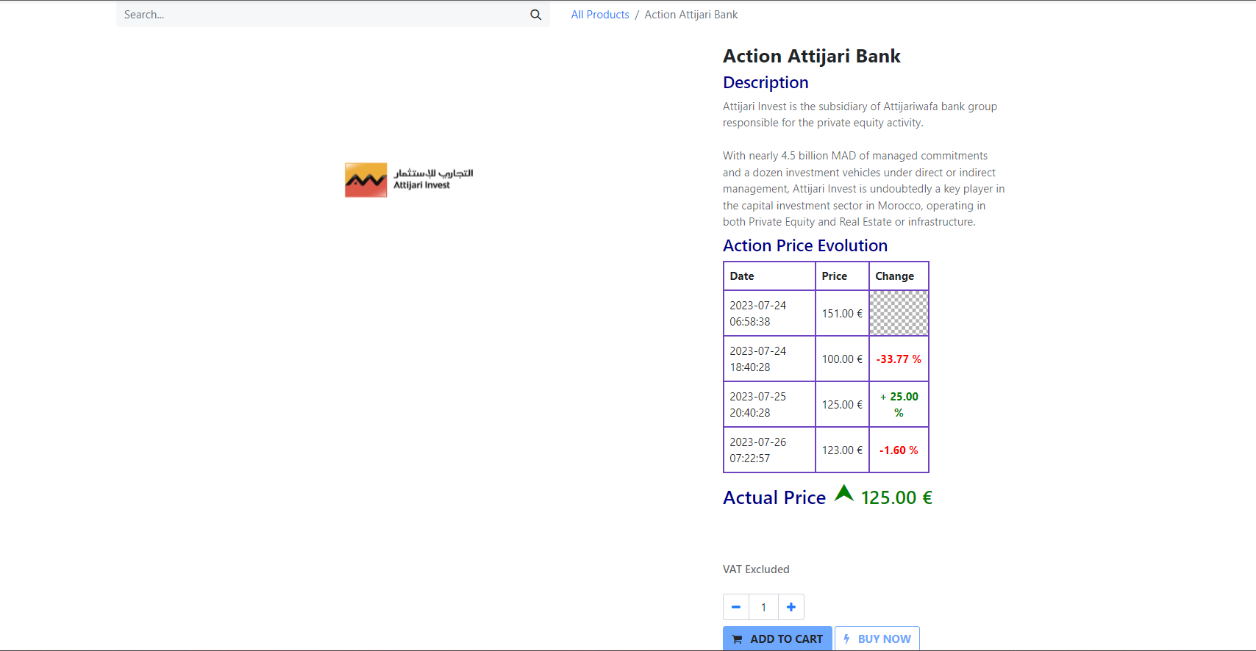Open the Attijari Invest product image
This screenshot has width=1256, height=651.
point(410,180)
